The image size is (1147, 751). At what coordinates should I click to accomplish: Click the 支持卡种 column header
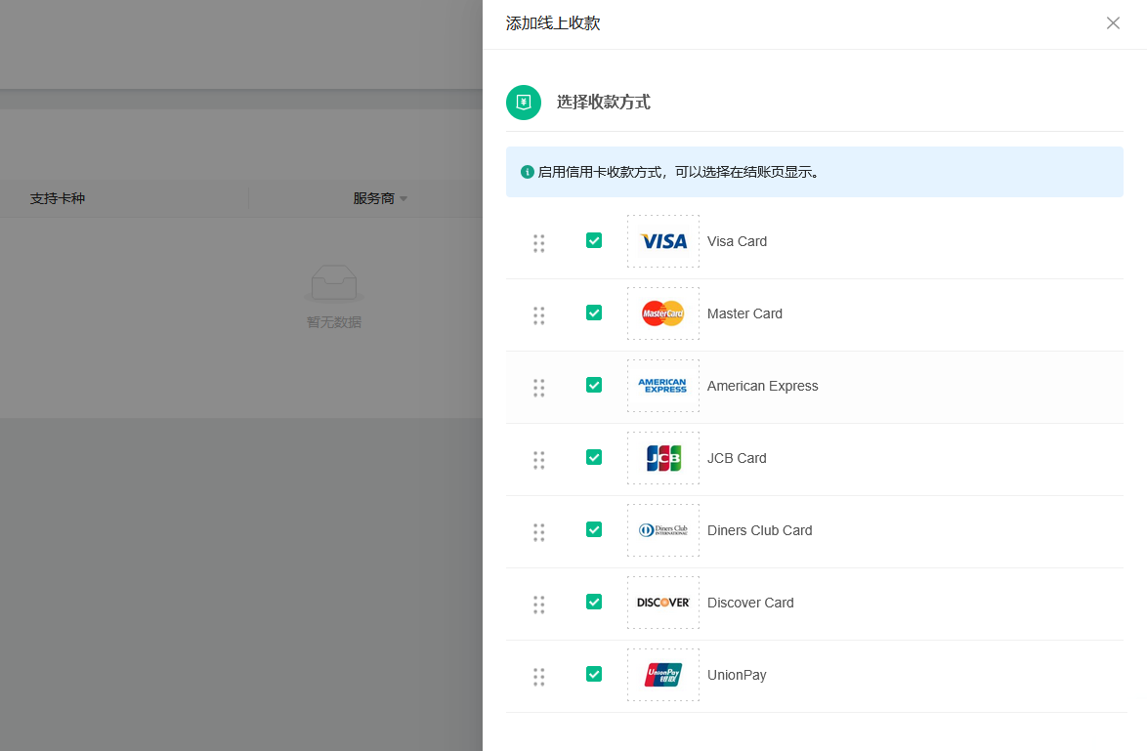point(58,198)
